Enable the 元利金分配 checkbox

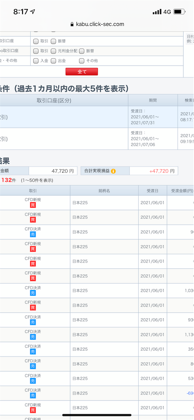(x=54, y=51)
